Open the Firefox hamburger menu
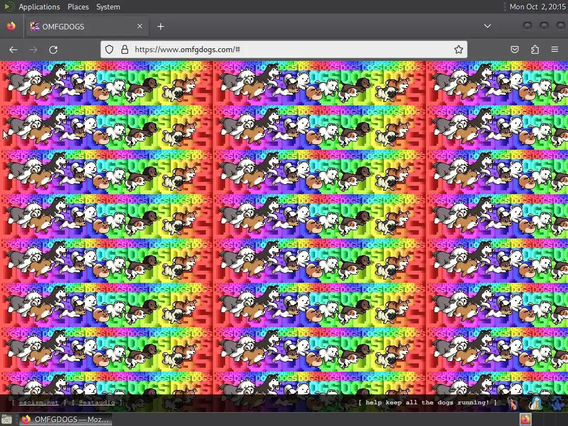 555,49
